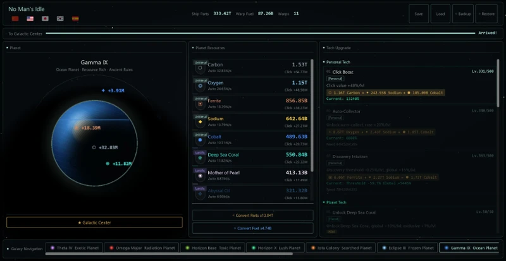Click the No Man's Idle title
The height and width of the screenshot is (261, 506).
click(27, 9)
